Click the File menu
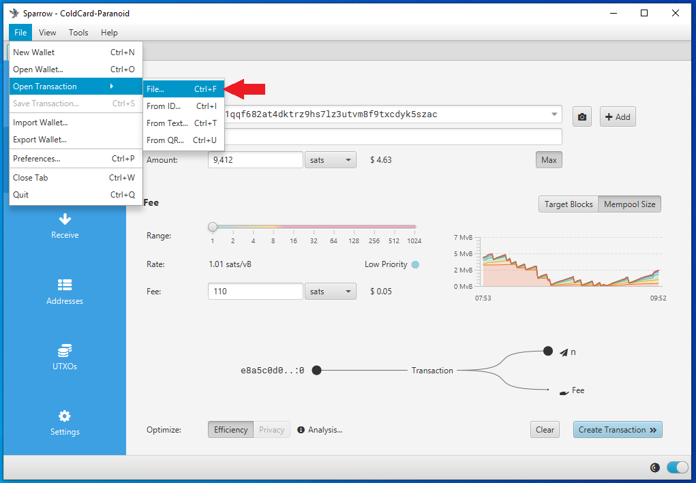This screenshot has width=696, height=483. tap(20, 33)
